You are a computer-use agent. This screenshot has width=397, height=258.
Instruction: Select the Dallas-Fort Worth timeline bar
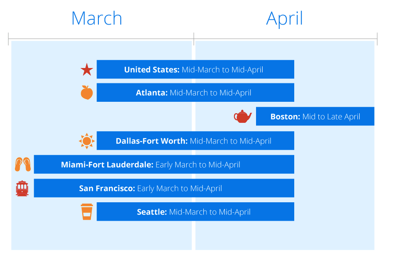click(195, 141)
